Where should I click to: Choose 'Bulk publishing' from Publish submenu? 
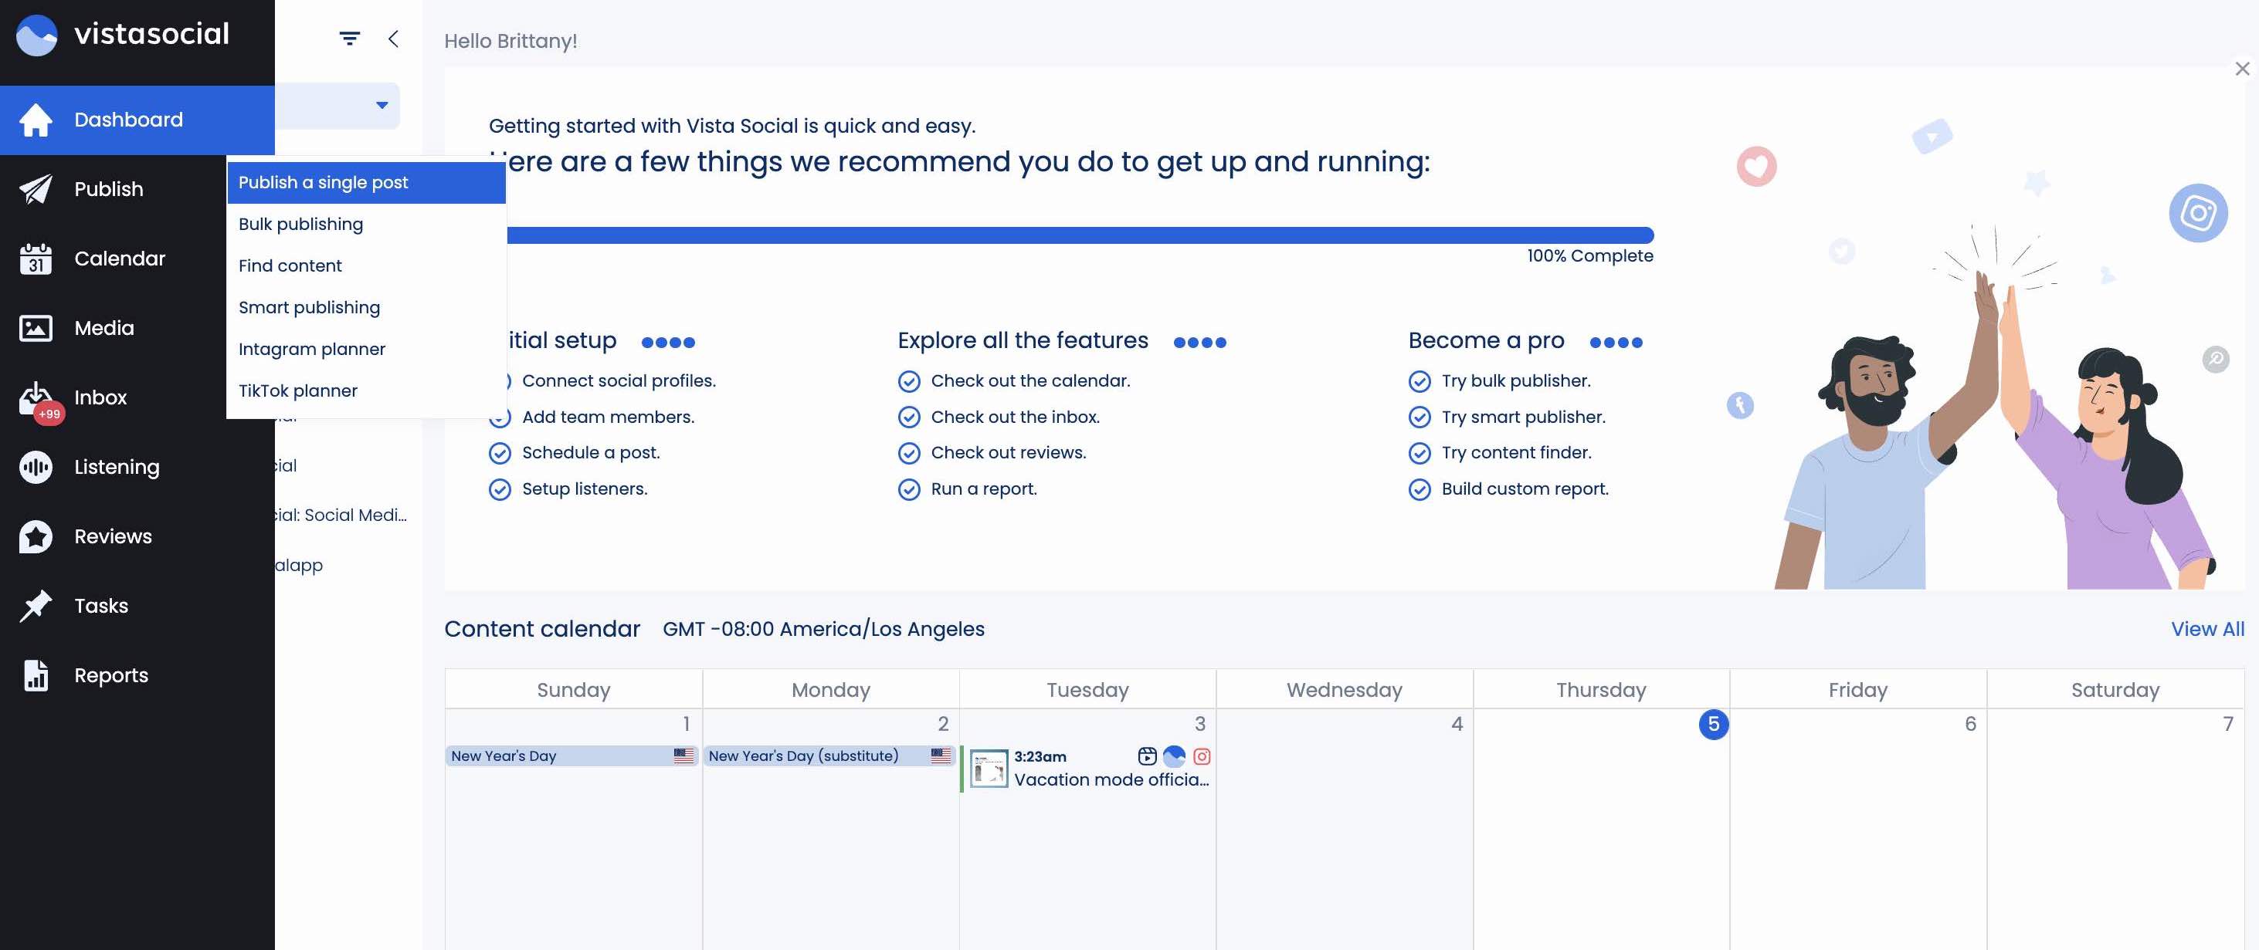pyautogui.click(x=300, y=225)
